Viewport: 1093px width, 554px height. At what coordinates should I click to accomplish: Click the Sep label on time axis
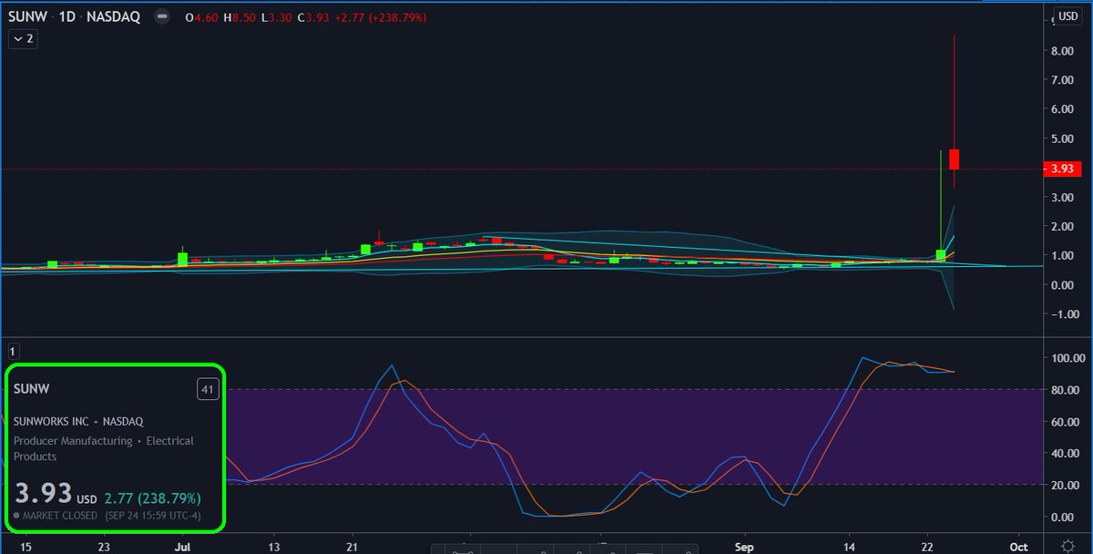click(744, 547)
